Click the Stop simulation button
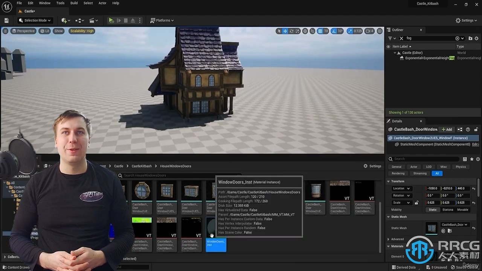 tap(126, 20)
